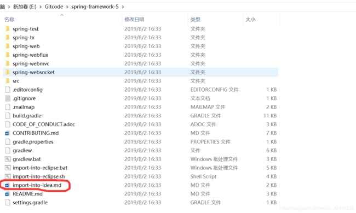
Task: Expand chevron after spring-framework-5 breadcrumb
Action: pyautogui.click(x=123, y=7)
